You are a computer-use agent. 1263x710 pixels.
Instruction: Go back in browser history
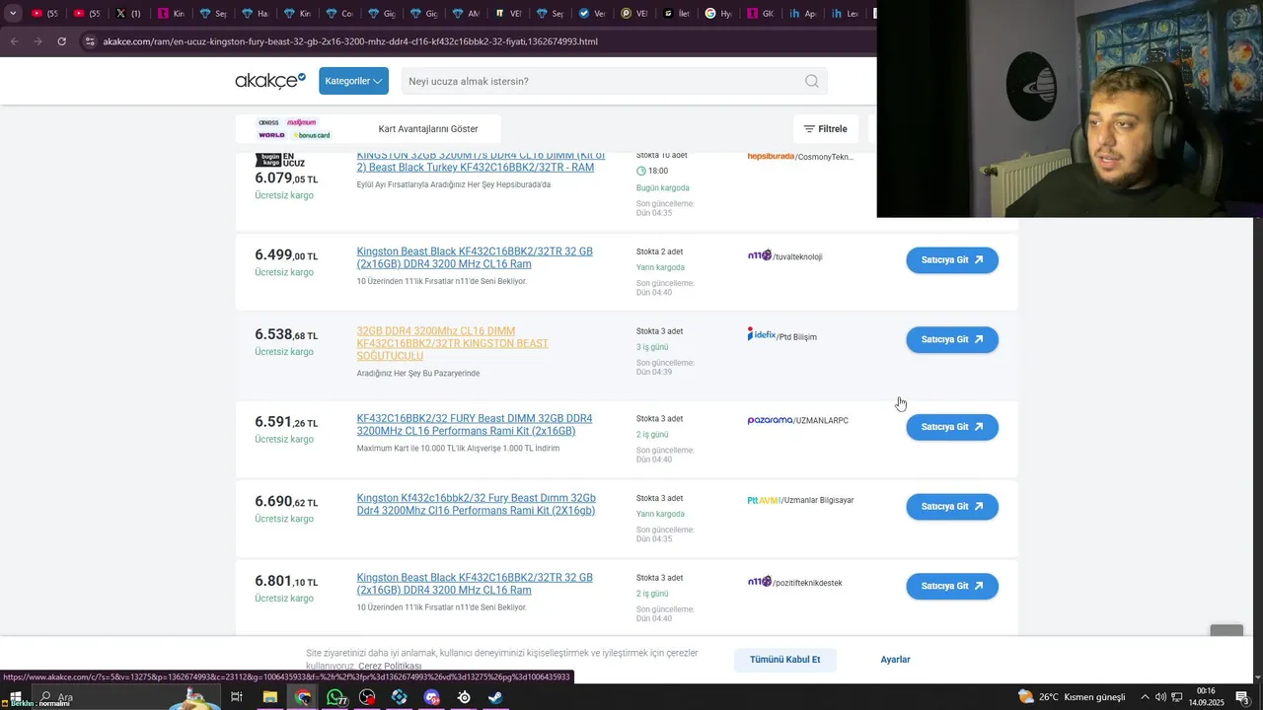14,41
